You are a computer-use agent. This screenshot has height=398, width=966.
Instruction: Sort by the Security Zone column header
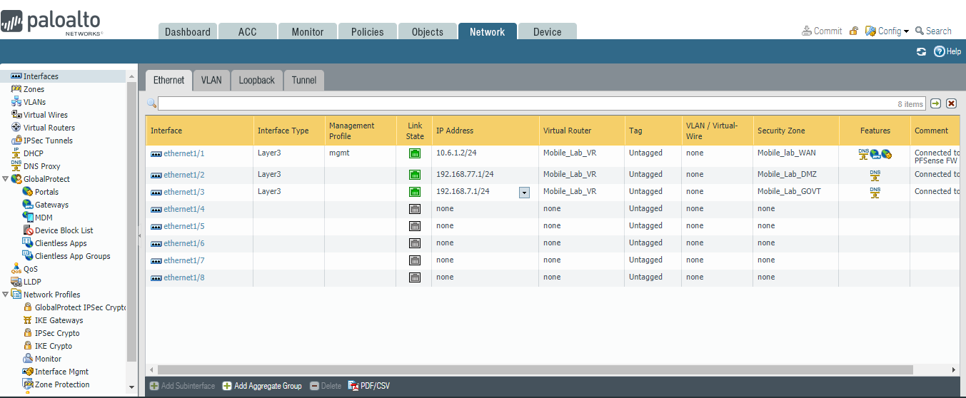(x=795, y=131)
